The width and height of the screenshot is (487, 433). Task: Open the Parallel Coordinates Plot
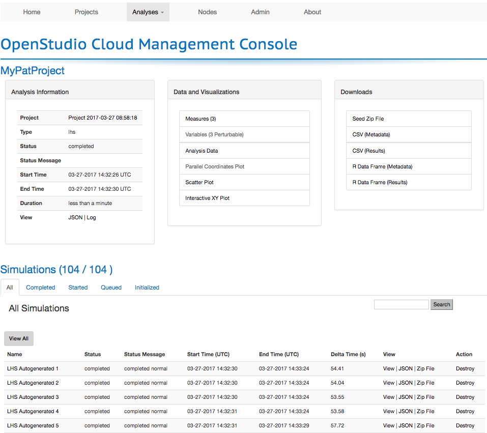[x=215, y=166]
